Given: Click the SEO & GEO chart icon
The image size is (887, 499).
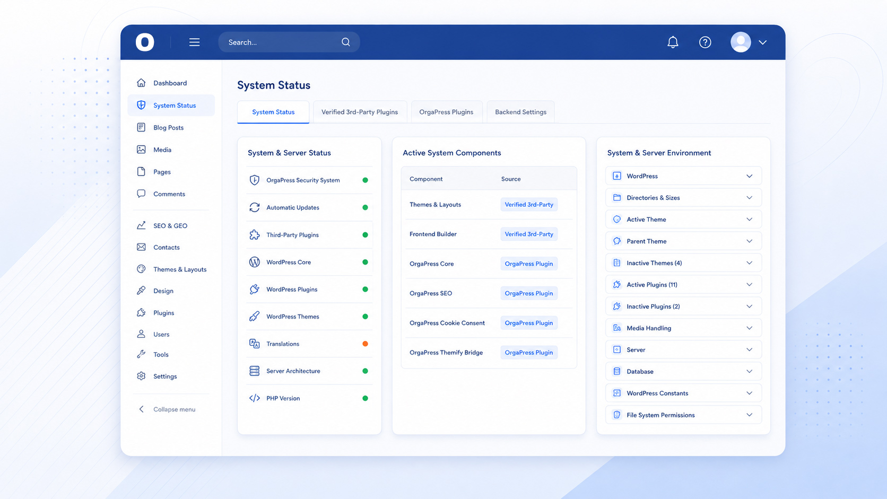Looking at the screenshot, I should tap(141, 225).
